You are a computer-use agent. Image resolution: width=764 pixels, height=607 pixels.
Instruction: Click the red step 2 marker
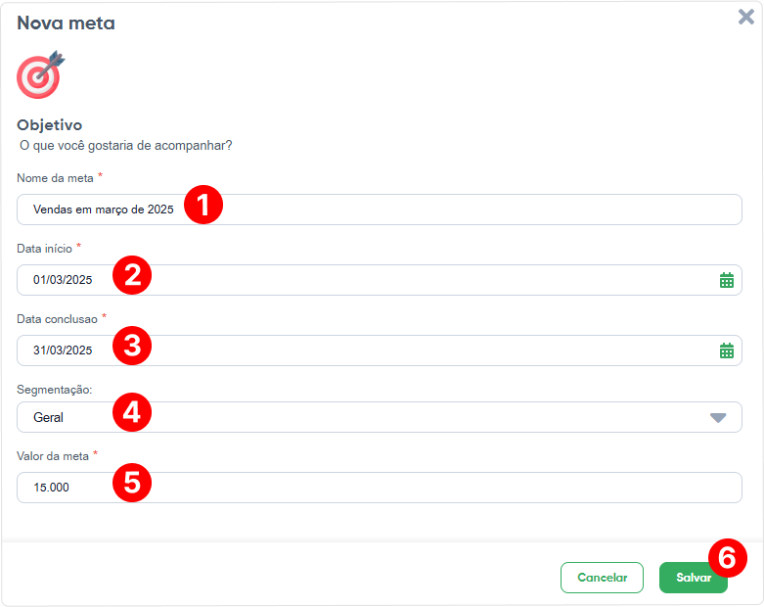coord(132,275)
